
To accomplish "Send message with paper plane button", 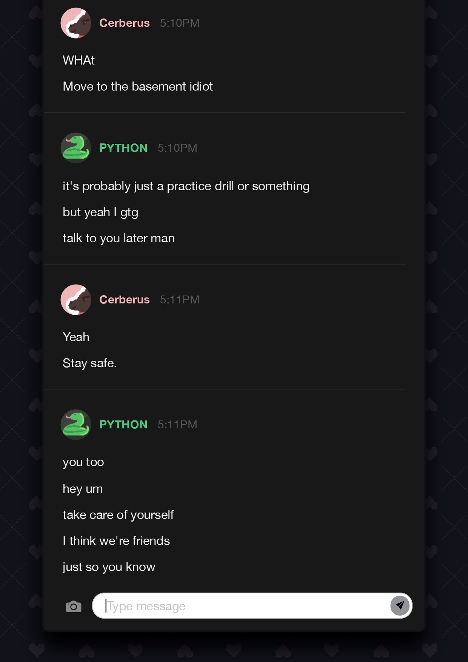I will point(400,606).
